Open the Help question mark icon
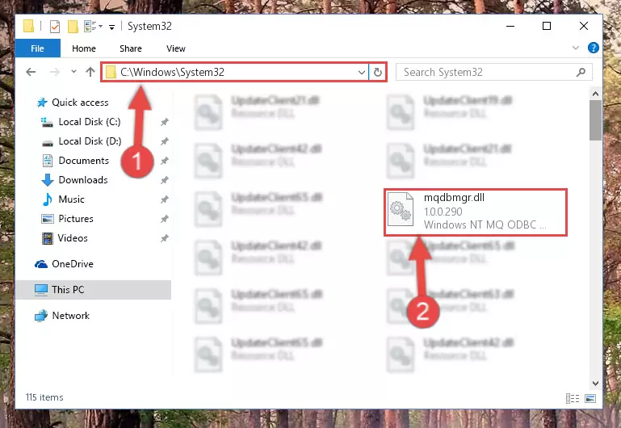This screenshot has height=428, width=621. pyautogui.click(x=593, y=48)
